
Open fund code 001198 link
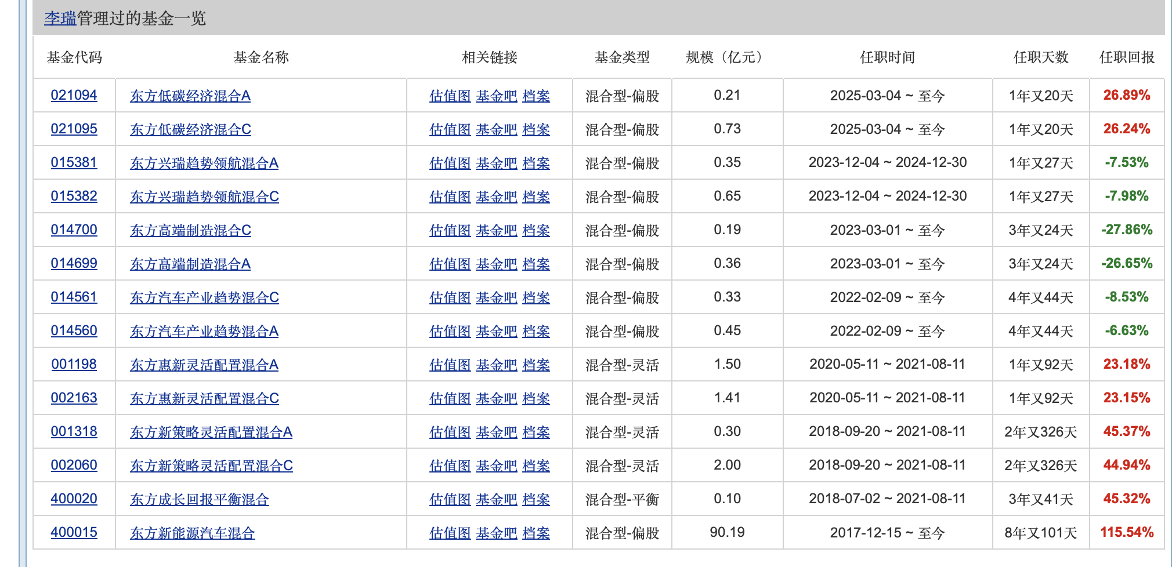click(x=74, y=364)
